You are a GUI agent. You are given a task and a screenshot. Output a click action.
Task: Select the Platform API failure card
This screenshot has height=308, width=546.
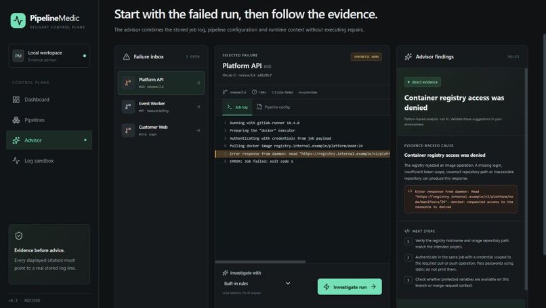click(161, 83)
